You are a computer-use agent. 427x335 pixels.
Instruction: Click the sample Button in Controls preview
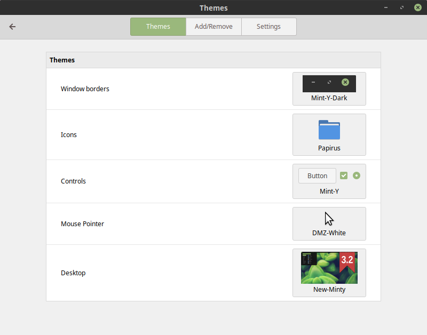click(317, 175)
